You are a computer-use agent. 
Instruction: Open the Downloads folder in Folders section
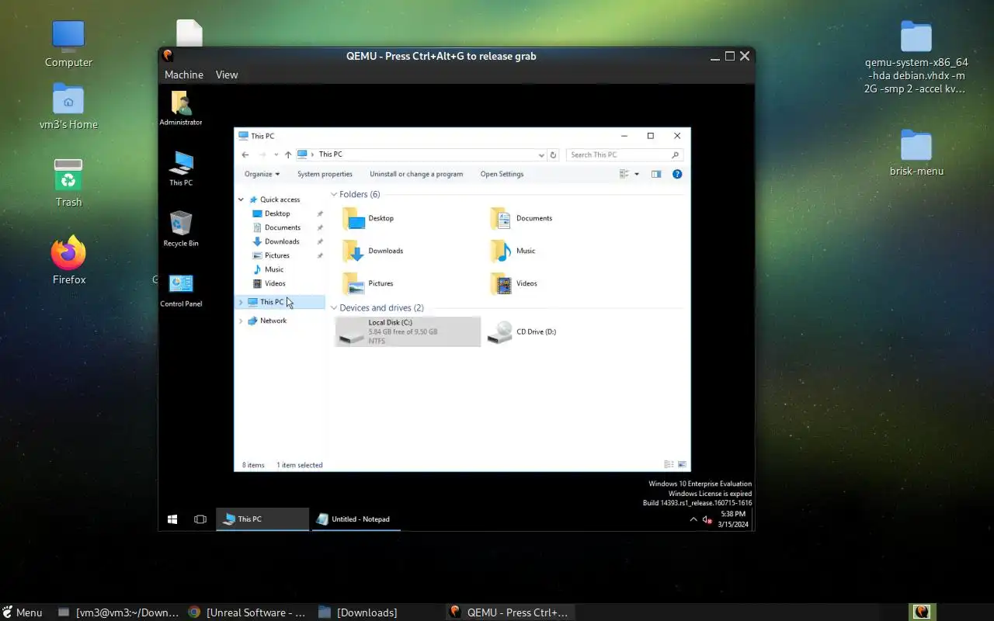click(374, 251)
